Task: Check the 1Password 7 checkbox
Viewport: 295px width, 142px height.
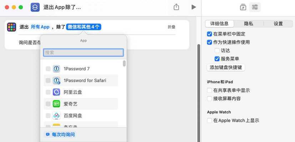Action: tap(48, 69)
